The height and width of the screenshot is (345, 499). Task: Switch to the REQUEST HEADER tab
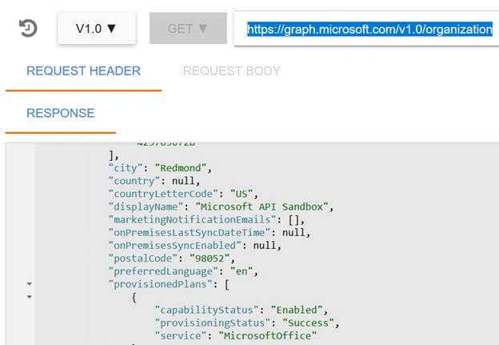[83, 70]
